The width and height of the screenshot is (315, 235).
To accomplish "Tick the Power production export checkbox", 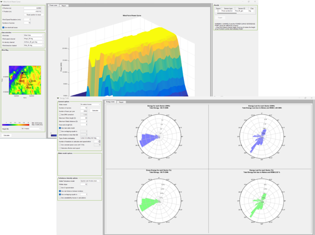I will (218, 11).
